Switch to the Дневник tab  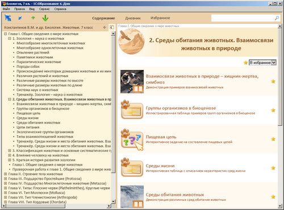click(133, 18)
